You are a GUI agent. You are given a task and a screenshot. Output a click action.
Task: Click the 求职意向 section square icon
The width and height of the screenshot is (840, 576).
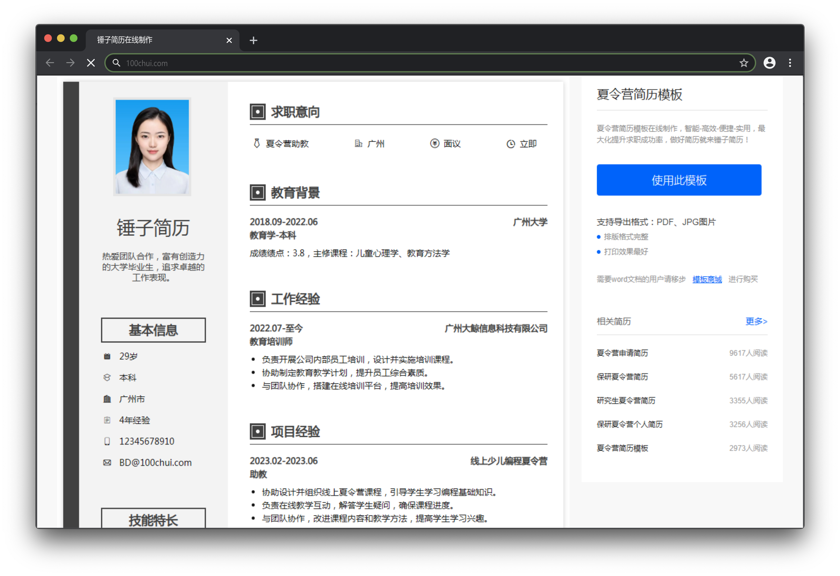(x=257, y=112)
